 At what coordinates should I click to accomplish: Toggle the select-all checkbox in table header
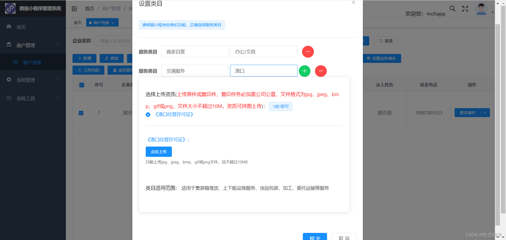coord(82,85)
